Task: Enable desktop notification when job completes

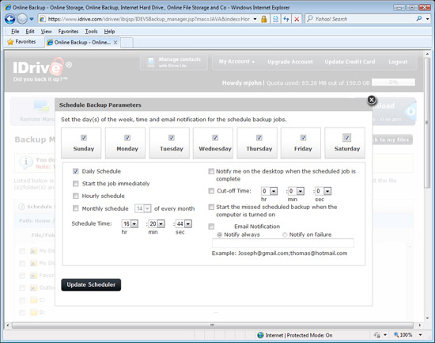Action: (211, 171)
